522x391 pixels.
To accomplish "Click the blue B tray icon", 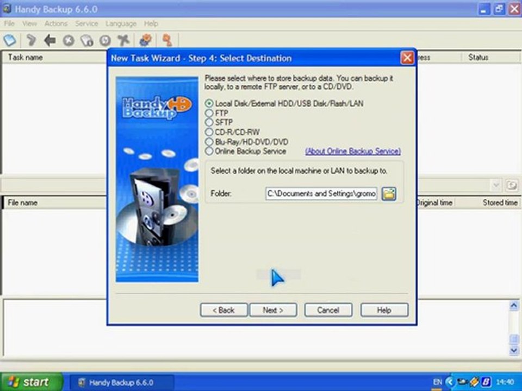I will 486,382.
